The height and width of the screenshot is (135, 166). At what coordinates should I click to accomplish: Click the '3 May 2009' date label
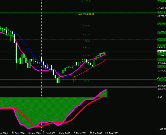tap(80, 133)
